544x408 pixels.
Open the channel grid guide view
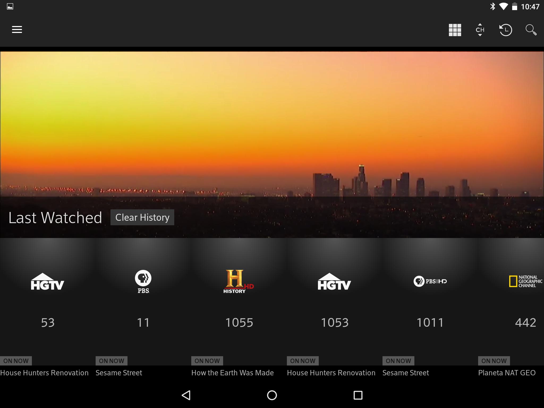(x=455, y=30)
